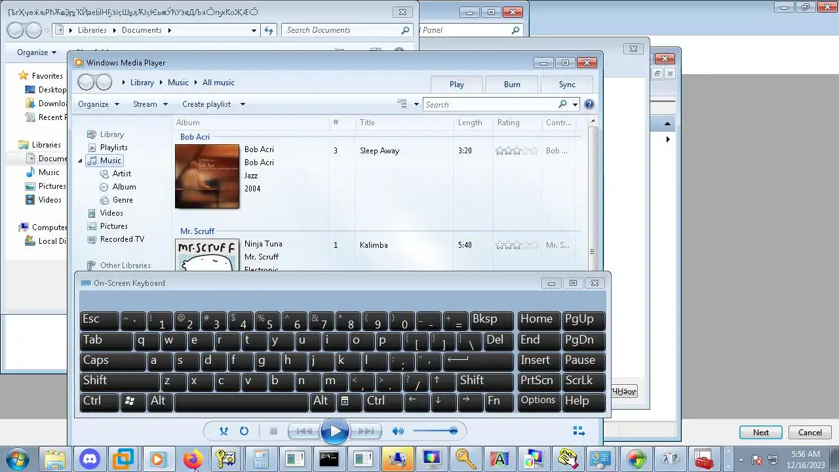Viewport: 839px width, 472px height.
Task: Open the Windows Start button
Action: point(16,458)
